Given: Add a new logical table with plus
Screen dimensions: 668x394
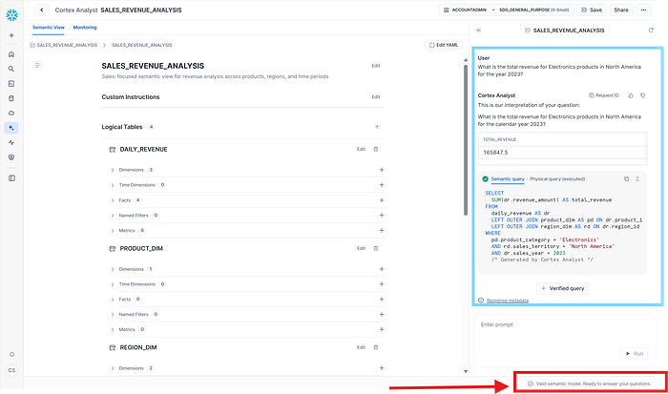Looking at the screenshot, I should click(x=377, y=127).
